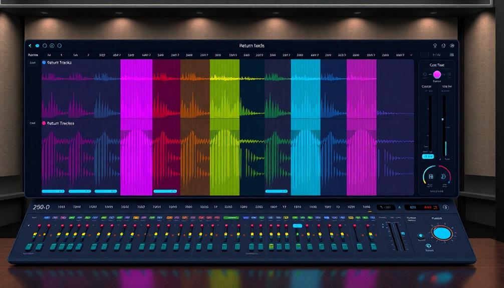This screenshot has height=288, width=504.
Task: Toggle blue dot of first Return Tracks lane
Action: [x=44, y=63]
